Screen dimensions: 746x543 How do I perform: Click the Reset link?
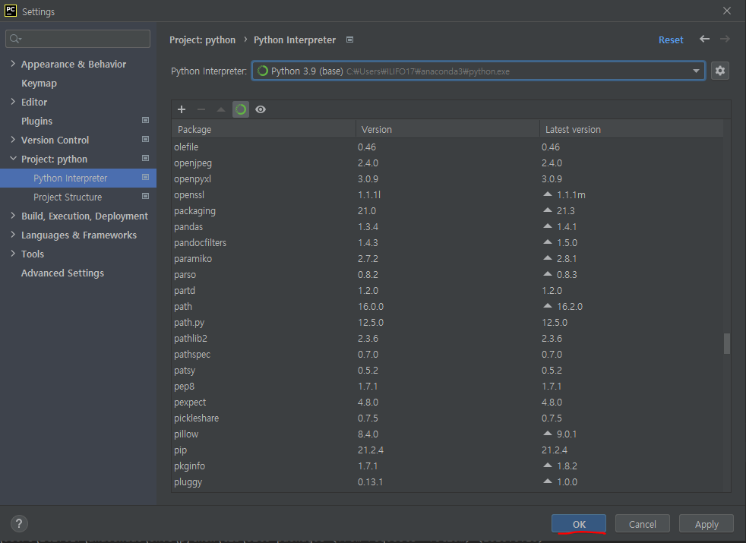pyautogui.click(x=670, y=40)
